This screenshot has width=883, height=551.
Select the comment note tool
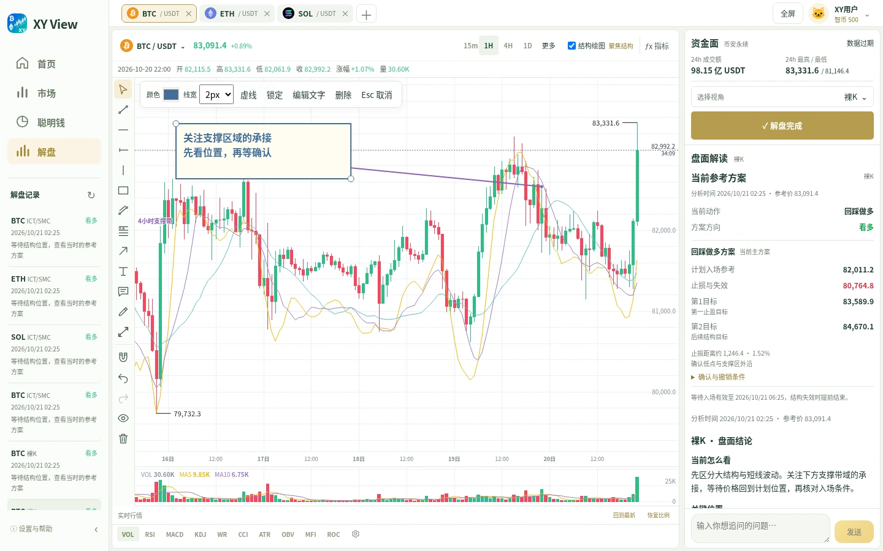pyautogui.click(x=123, y=291)
